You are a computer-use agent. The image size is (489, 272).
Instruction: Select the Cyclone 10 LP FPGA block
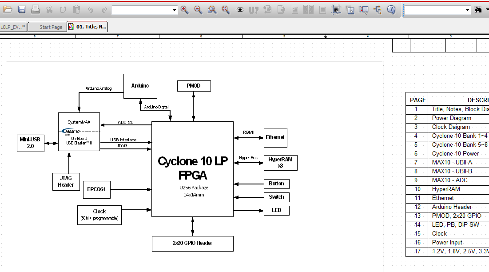[192, 169]
